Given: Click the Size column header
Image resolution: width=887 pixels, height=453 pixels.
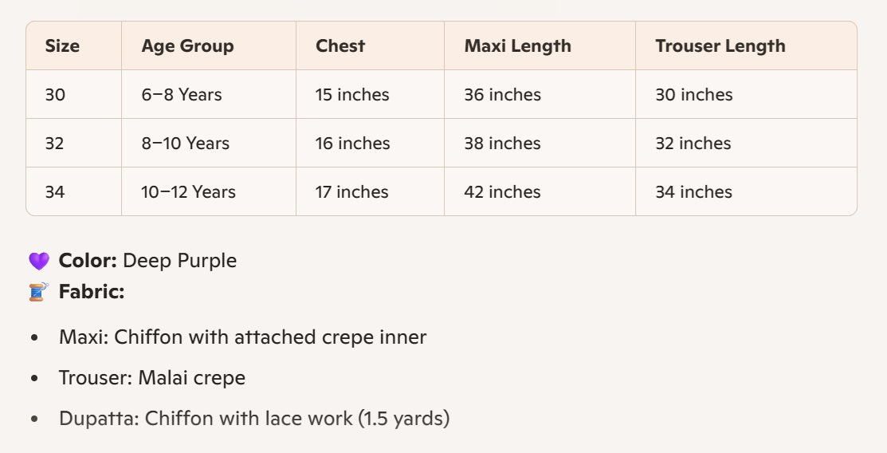Looking at the screenshot, I should (62, 46).
